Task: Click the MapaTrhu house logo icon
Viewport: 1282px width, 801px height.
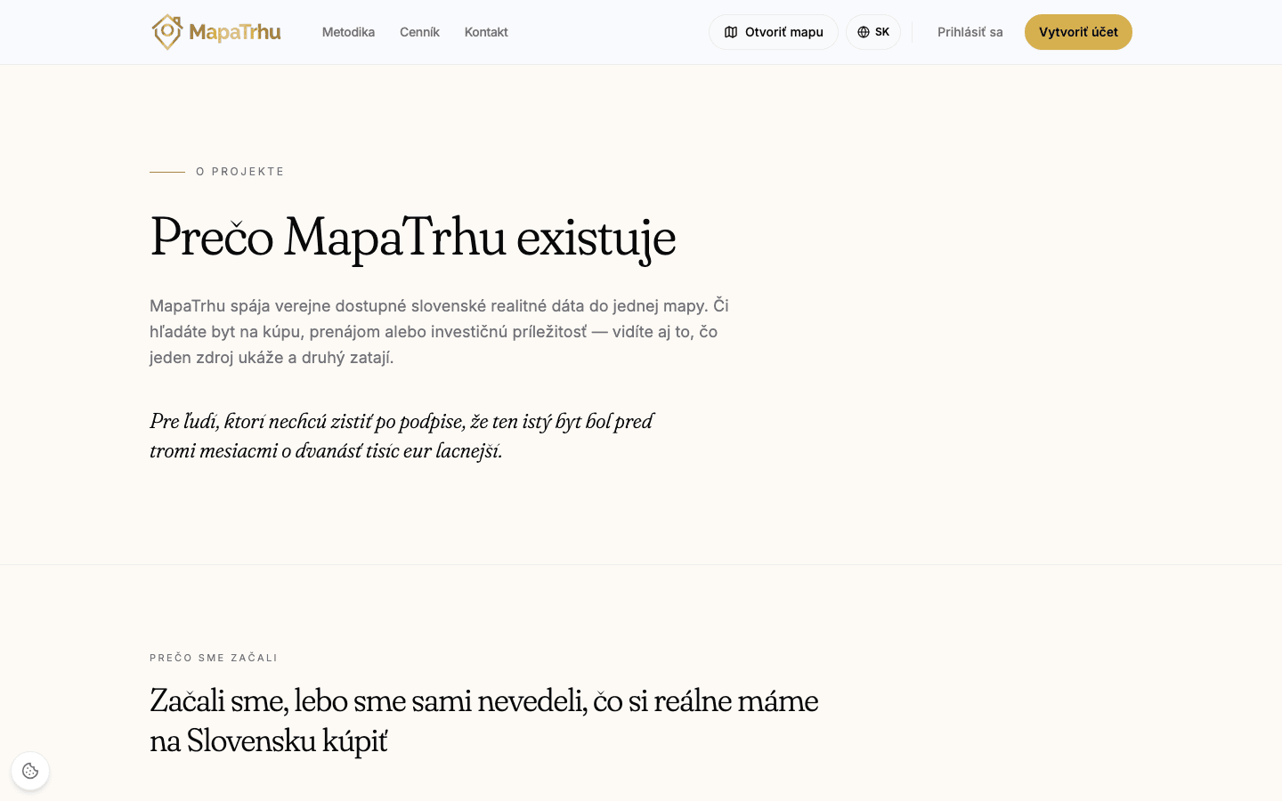Action: (x=166, y=32)
